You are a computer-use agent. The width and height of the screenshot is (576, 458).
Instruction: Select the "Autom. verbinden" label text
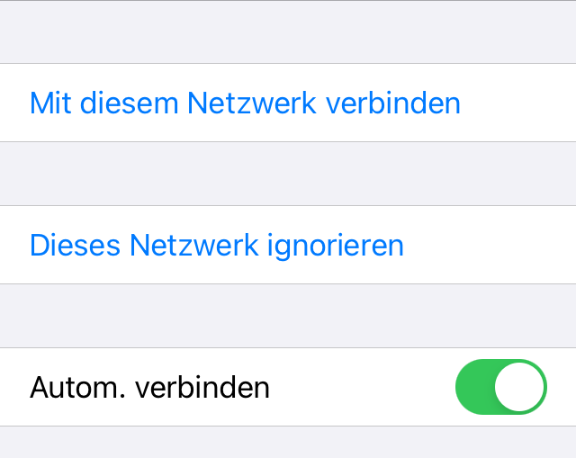[149, 387]
